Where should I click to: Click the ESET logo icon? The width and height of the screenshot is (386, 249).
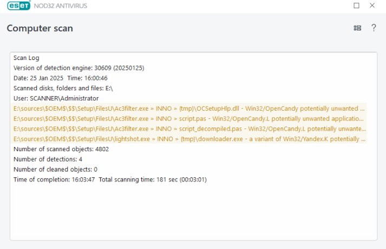[19, 5]
